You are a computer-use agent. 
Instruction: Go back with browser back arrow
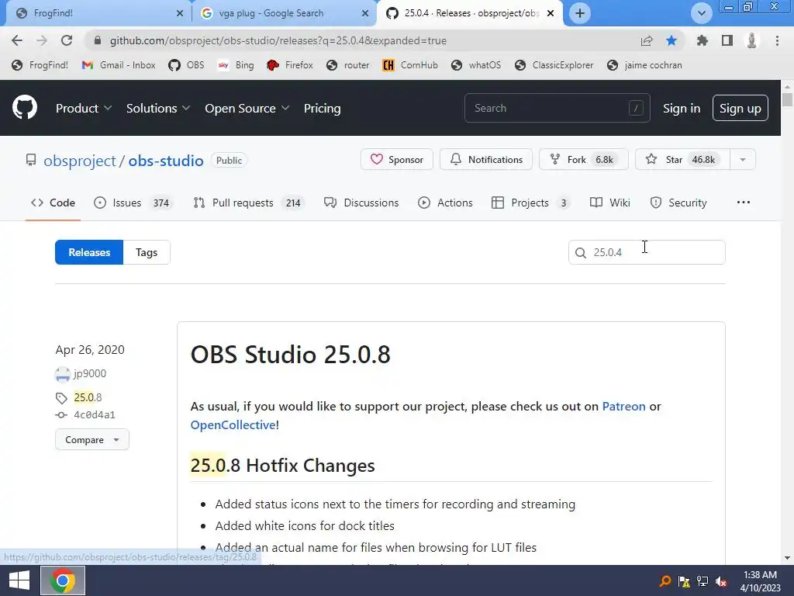(17, 40)
